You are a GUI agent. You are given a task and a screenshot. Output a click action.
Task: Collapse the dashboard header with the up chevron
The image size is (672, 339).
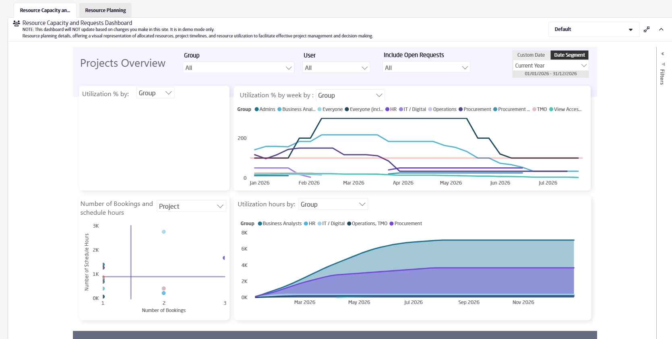[661, 29]
